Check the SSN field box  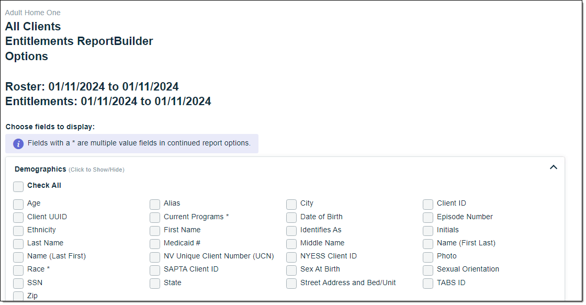tap(18, 284)
